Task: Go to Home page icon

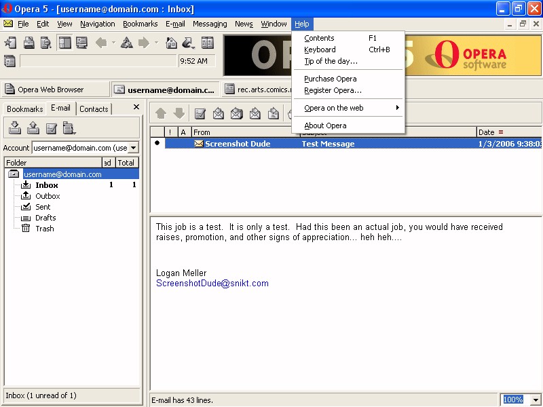Action: point(172,43)
